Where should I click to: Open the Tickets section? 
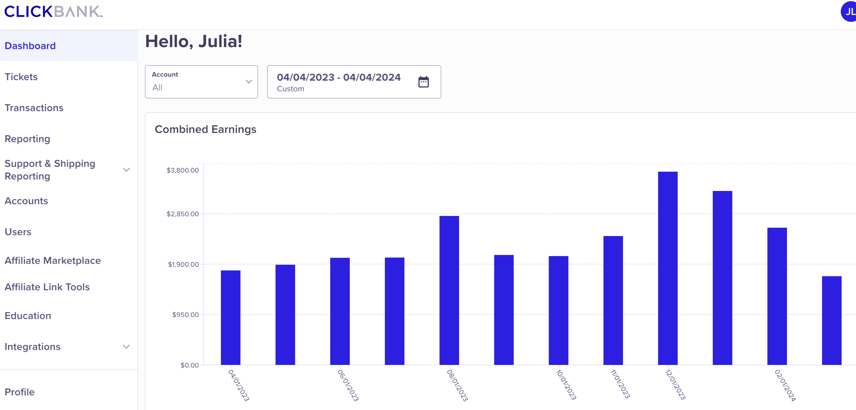(x=21, y=77)
